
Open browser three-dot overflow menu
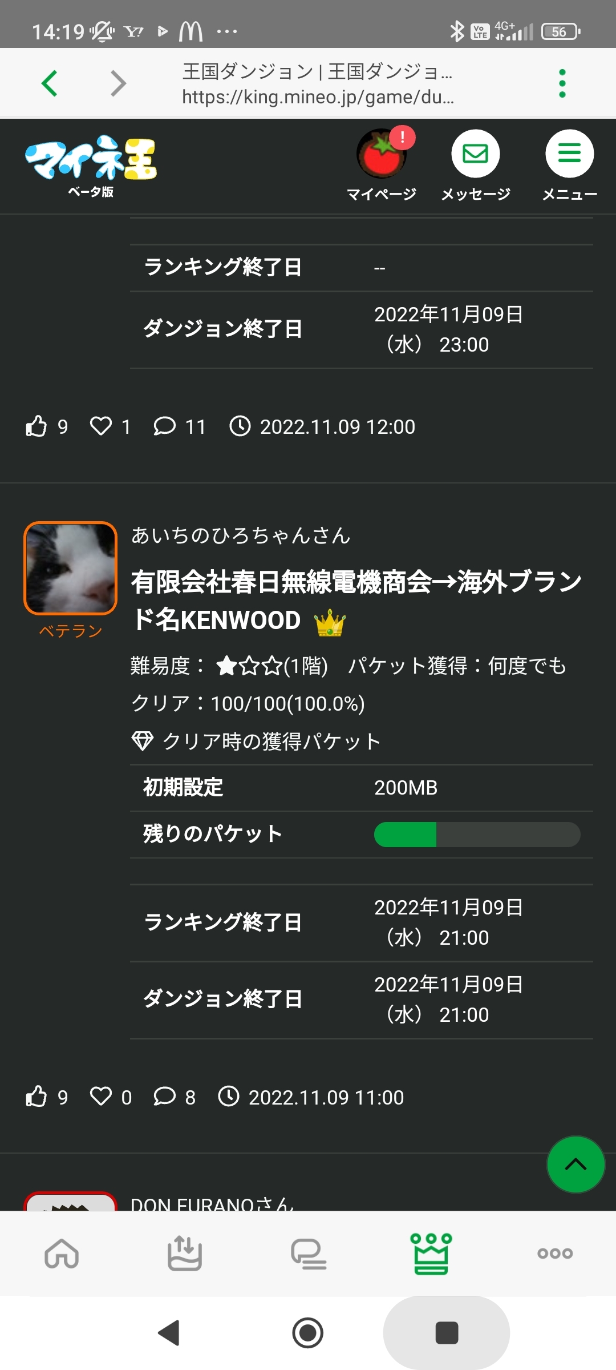(562, 83)
